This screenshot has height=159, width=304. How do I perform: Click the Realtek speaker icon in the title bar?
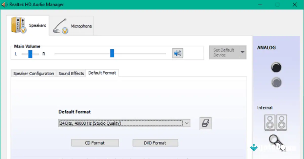point(4,4)
